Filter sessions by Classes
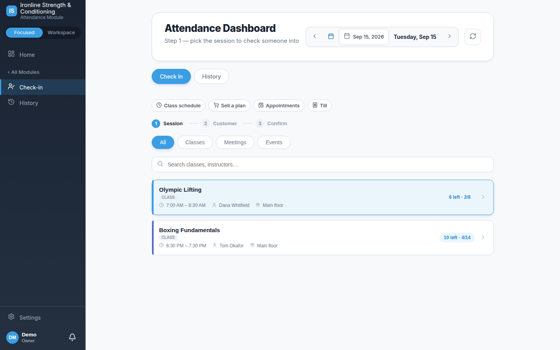560x350 pixels. 195,142
